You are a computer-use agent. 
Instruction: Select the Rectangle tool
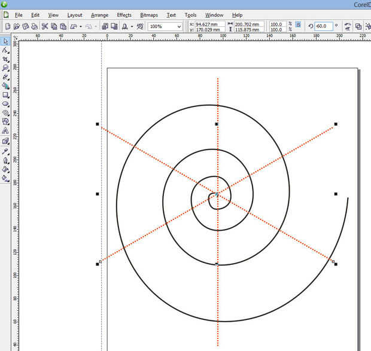pos(5,94)
